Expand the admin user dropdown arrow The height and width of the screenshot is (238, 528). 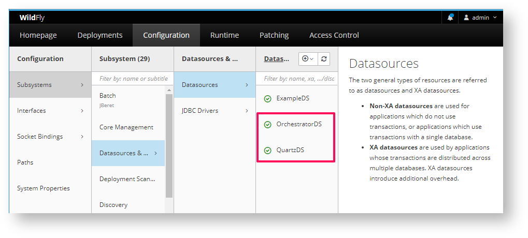click(495, 18)
